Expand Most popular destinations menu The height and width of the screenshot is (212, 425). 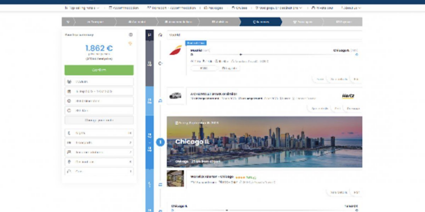[279, 8]
